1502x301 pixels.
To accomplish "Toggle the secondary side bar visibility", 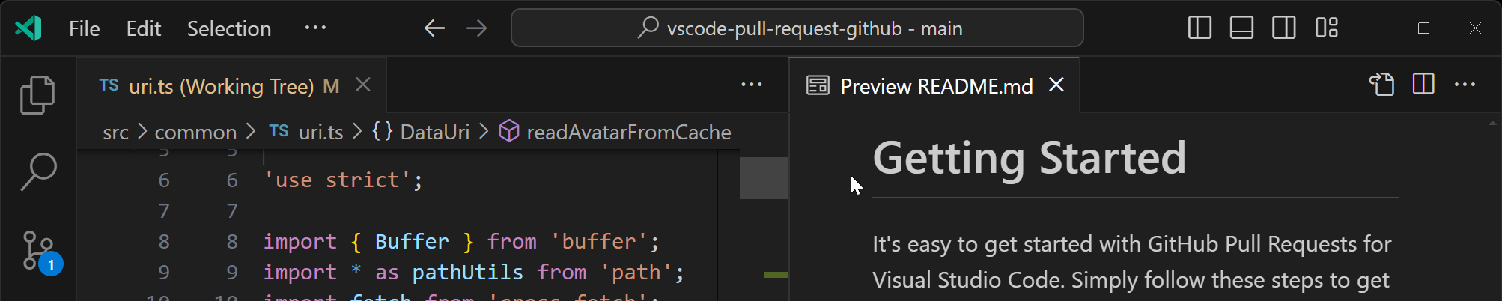I will (x=1283, y=28).
